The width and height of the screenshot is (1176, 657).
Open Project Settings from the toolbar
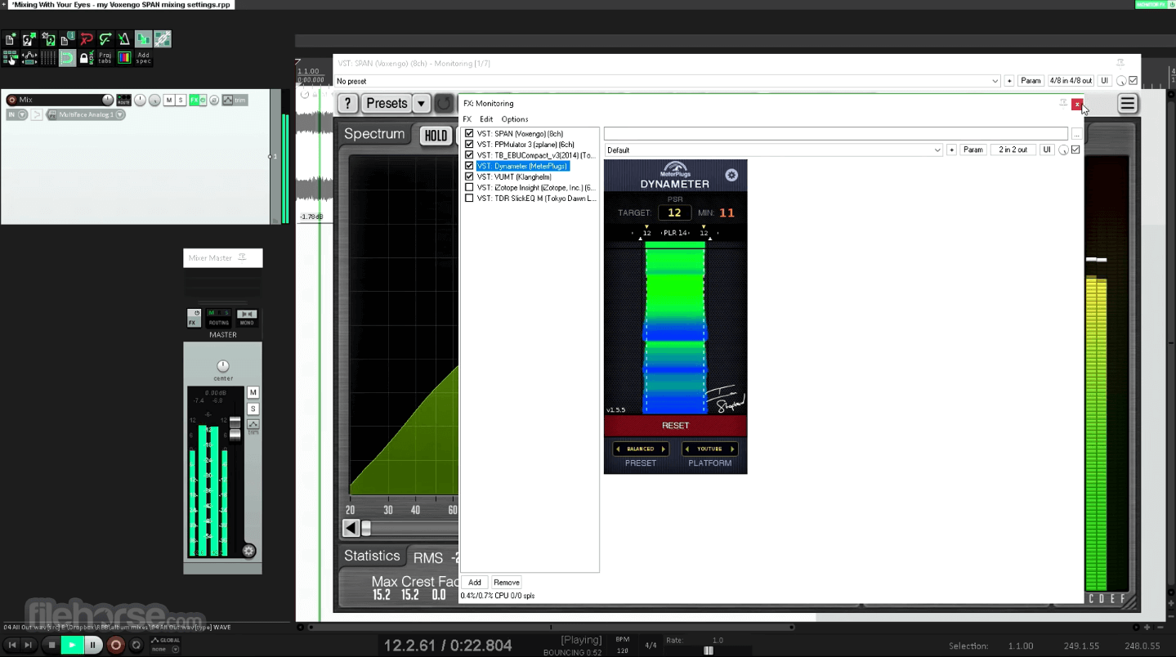[x=68, y=39]
